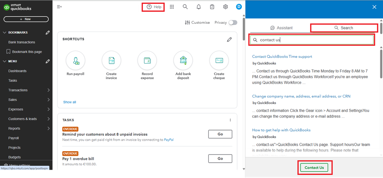Click the help search input field
Screen dimensions: 383x178
point(312,40)
